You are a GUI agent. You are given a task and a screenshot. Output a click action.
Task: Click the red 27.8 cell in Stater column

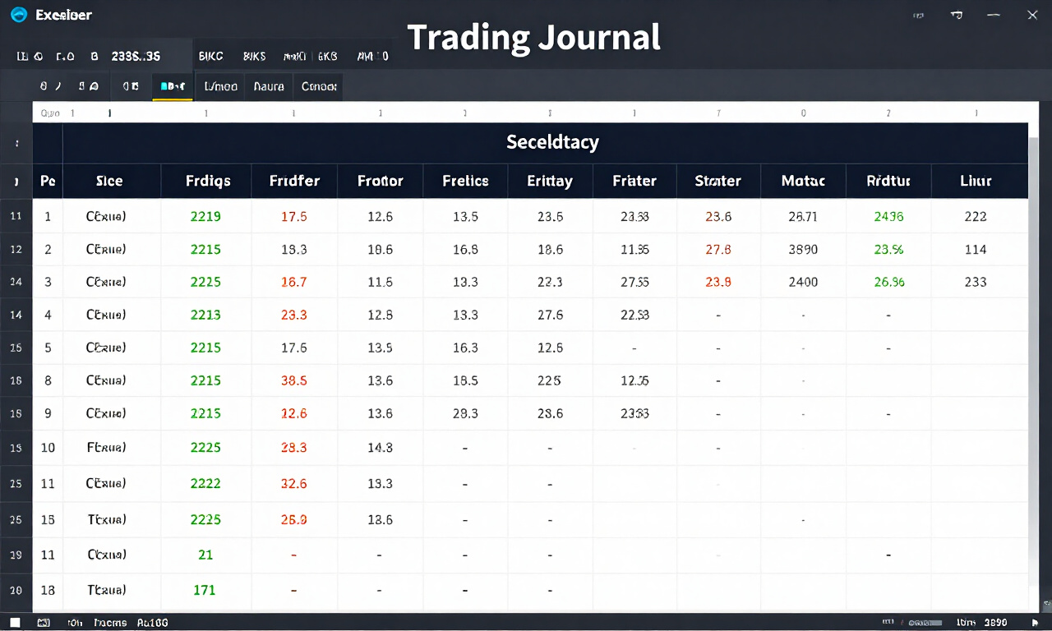718,250
